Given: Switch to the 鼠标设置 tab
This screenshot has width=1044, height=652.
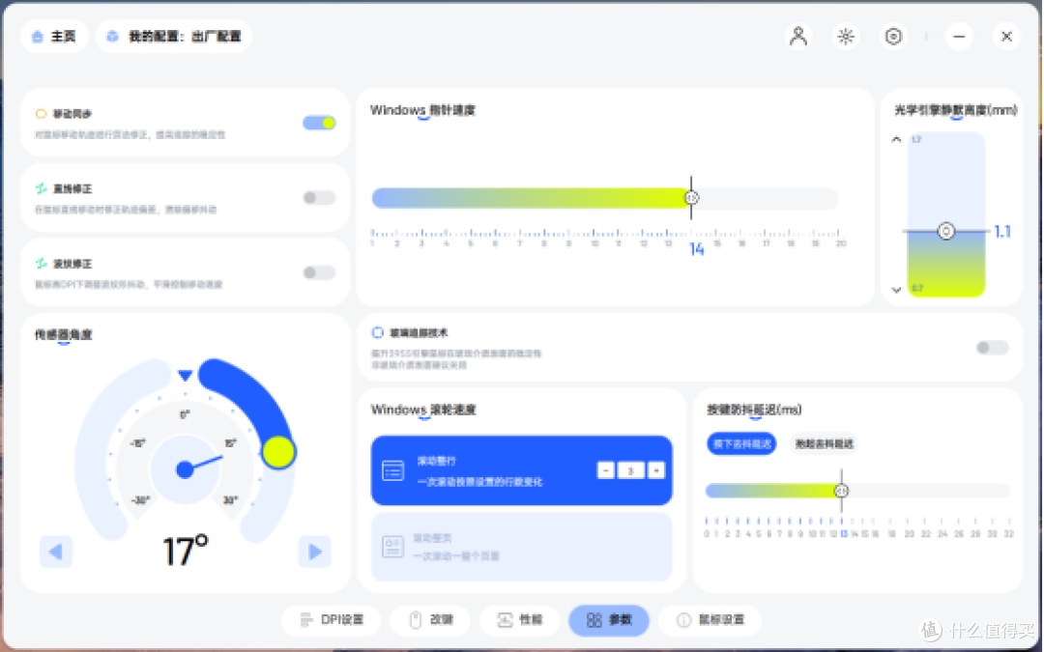Looking at the screenshot, I should [x=710, y=620].
